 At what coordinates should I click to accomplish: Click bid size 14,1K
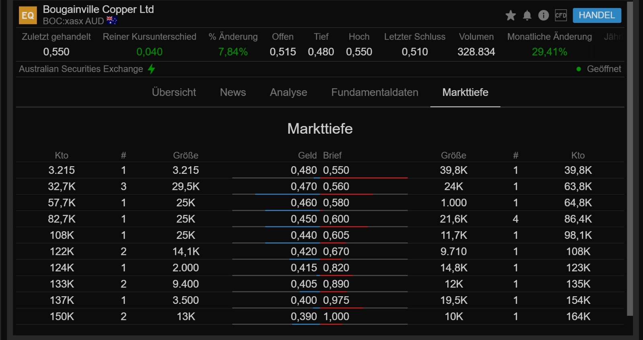coord(186,252)
